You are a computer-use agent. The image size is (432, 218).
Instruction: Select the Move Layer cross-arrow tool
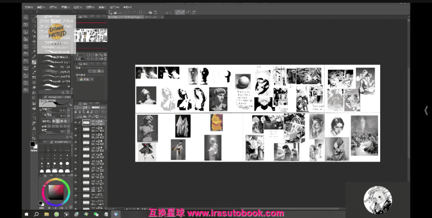[34, 42]
